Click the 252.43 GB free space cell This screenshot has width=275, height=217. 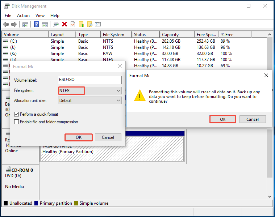click(x=206, y=41)
